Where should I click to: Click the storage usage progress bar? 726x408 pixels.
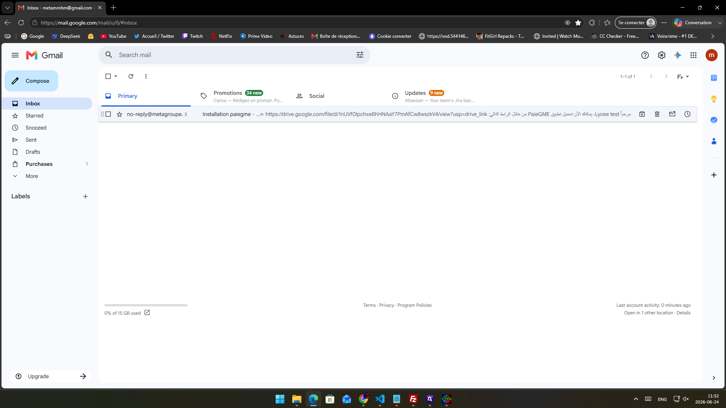click(146, 305)
